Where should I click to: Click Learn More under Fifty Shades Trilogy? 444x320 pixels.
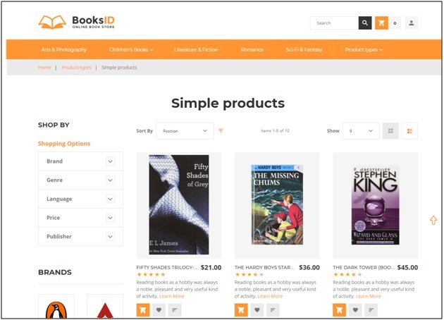pos(171,296)
